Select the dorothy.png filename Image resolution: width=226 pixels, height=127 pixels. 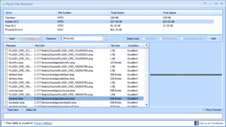click(x=16, y=63)
